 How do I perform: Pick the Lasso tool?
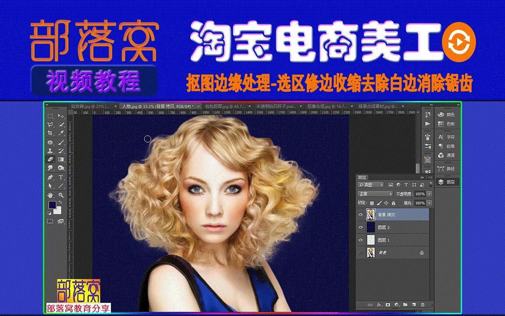click(x=50, y=124)
